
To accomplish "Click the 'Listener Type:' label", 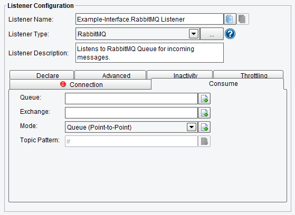I will [x=29, y=34].
